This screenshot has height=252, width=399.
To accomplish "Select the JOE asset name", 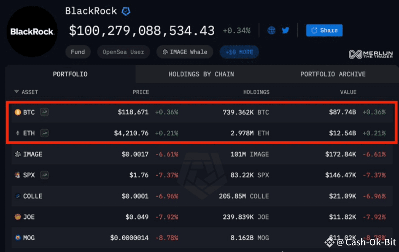I will coord(29,217).
